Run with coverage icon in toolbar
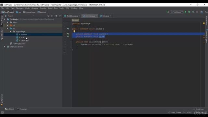This screenshot has width=208, height=117. click(193, 12)
